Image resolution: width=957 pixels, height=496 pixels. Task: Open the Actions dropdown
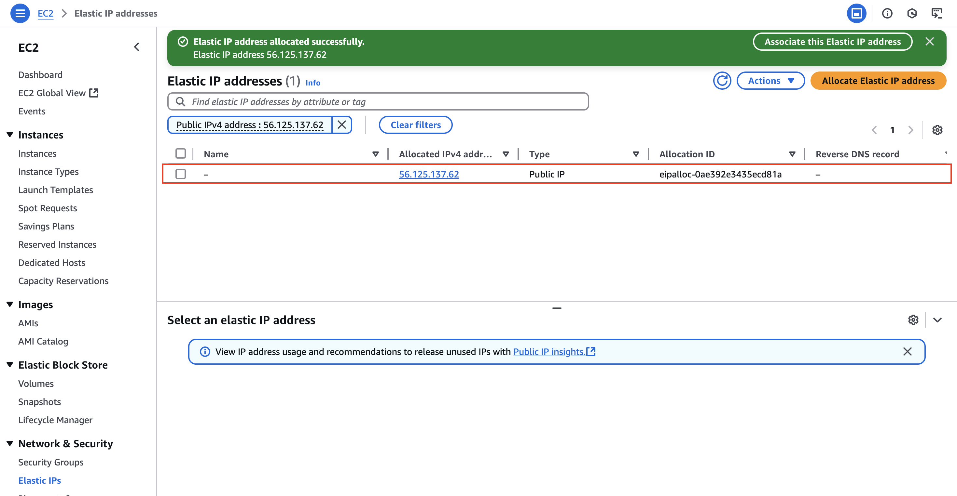[770, 81]
